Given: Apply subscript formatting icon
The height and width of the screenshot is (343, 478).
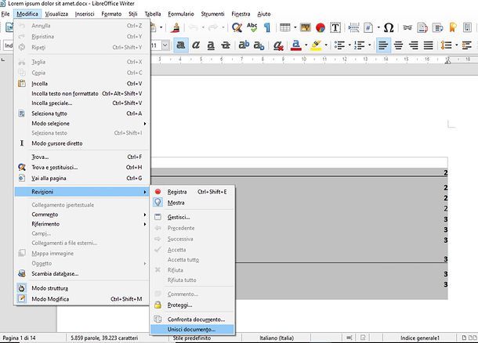Looking at the screenshot, I should (x=259, y=45).
